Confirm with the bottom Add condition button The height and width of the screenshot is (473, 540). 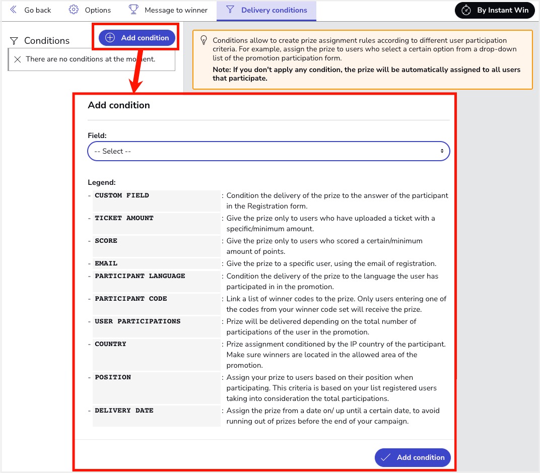tap(413, 457)
